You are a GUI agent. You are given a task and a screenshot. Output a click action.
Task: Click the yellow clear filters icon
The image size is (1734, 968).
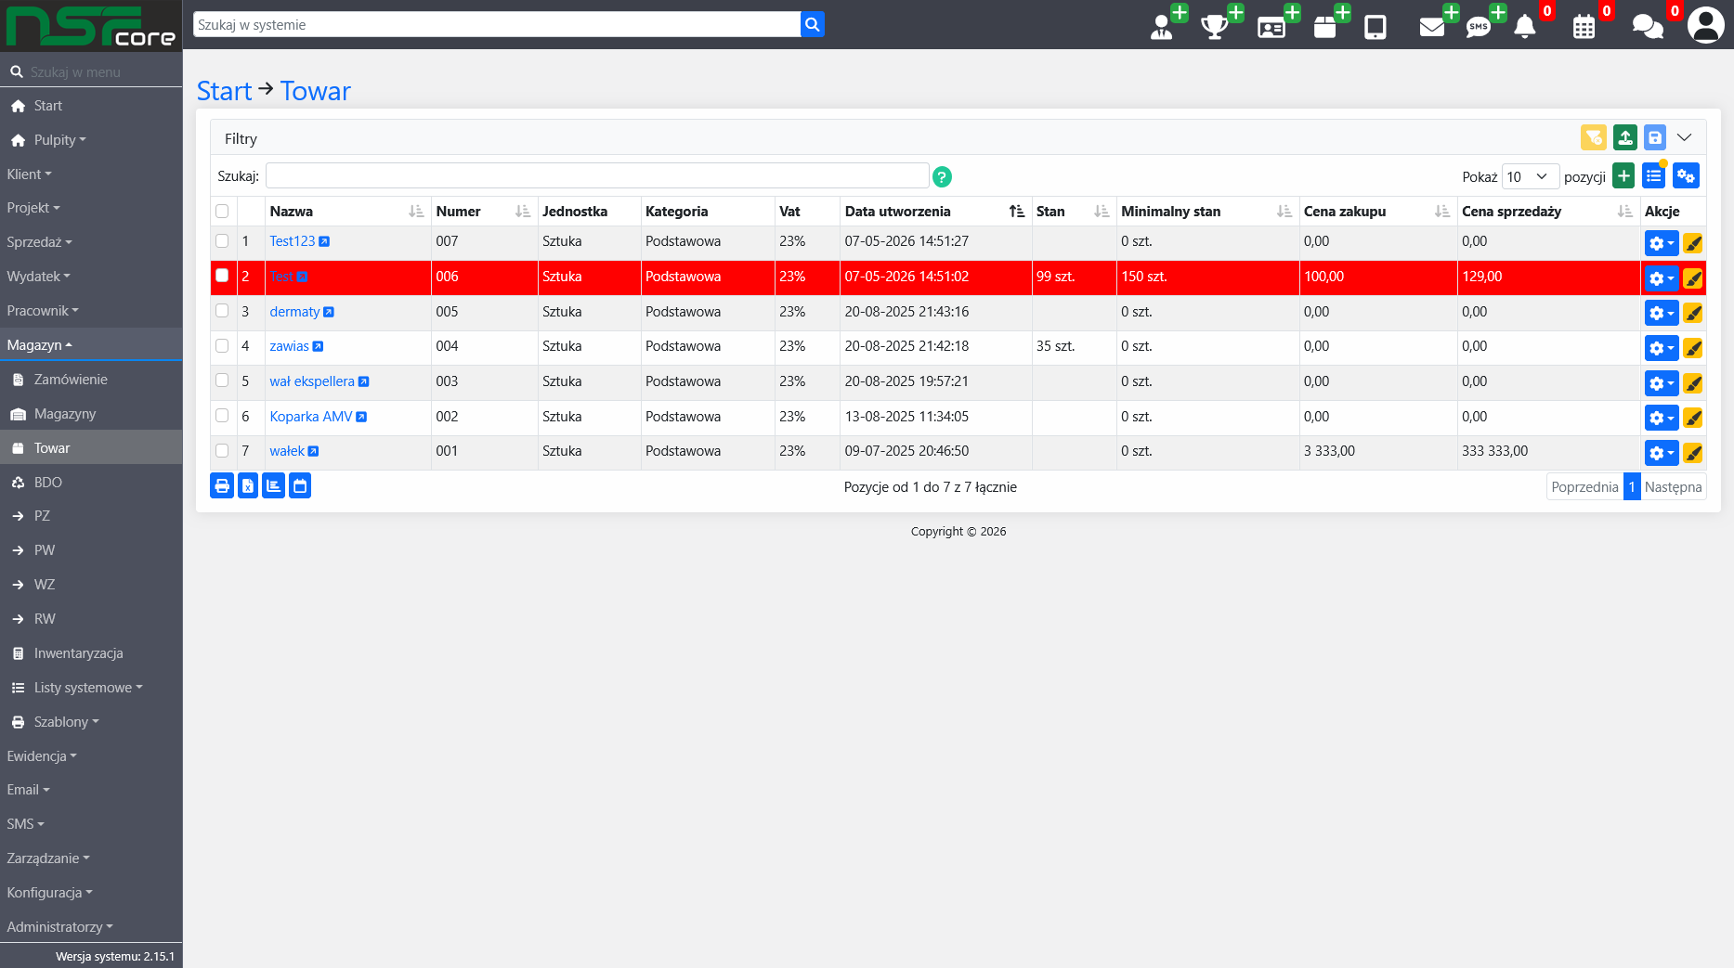coord(1594,137)
